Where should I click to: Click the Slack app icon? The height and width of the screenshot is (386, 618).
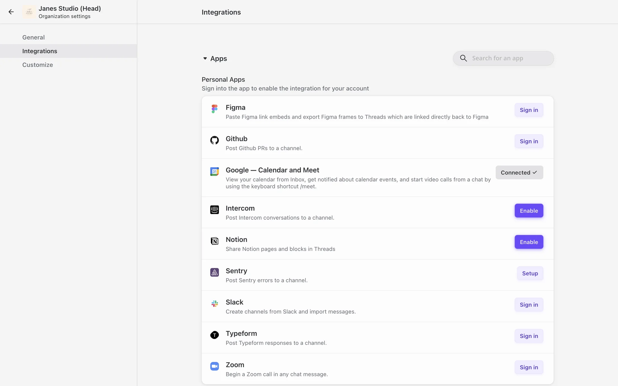(x=214, y=304)
